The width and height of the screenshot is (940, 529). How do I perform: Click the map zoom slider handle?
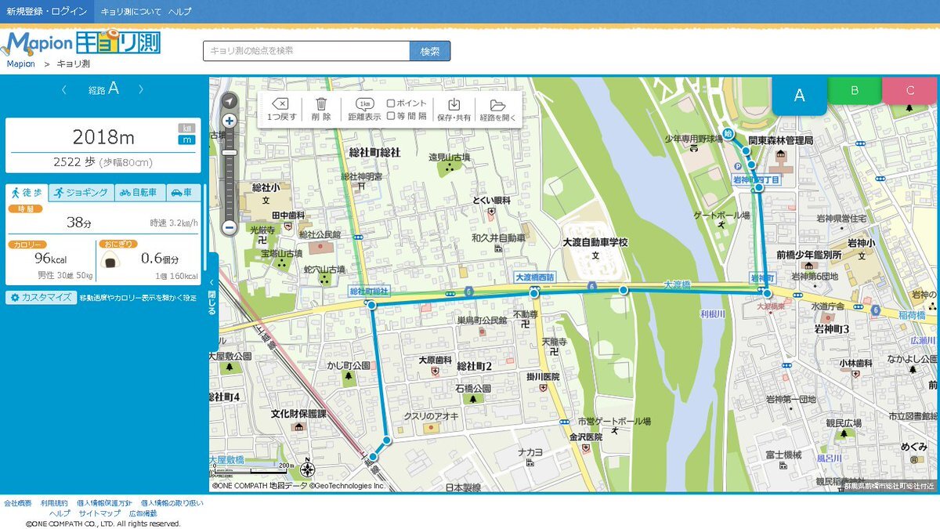230,152
